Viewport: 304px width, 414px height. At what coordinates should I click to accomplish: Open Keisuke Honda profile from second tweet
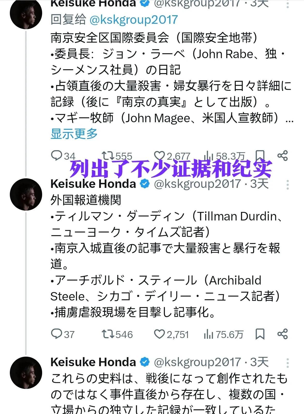(93, 184)
